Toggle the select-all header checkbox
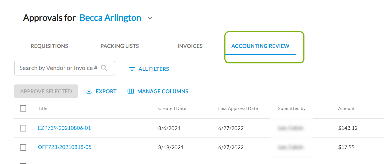Image resolution: width=384 pixels, height=164 pixels. [x=23, y=108]
